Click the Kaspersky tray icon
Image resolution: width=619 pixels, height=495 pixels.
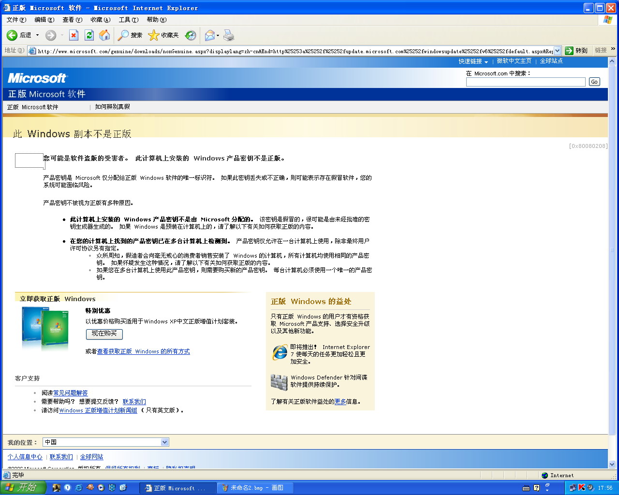coord(582,488)
